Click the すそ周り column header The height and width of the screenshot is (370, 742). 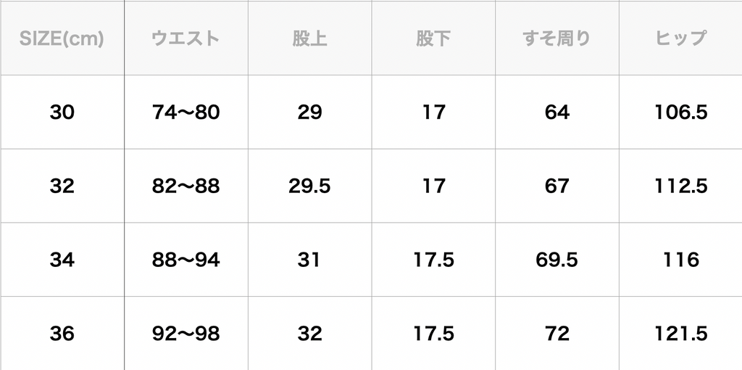(556, 39)
